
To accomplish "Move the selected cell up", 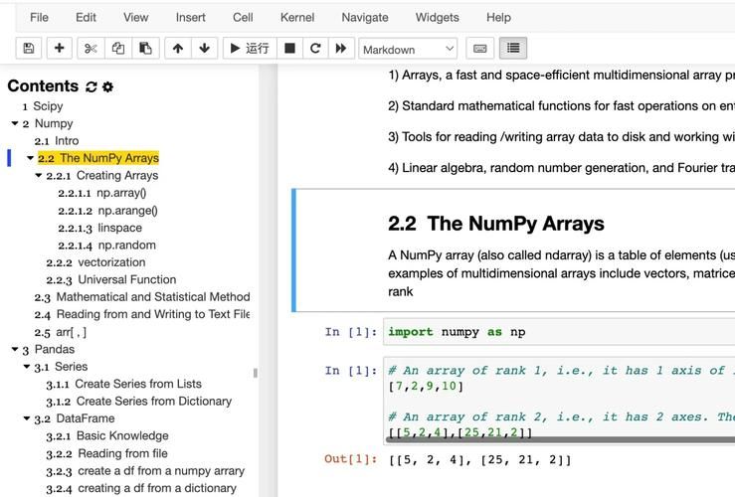I will click(x=178, y=49).
